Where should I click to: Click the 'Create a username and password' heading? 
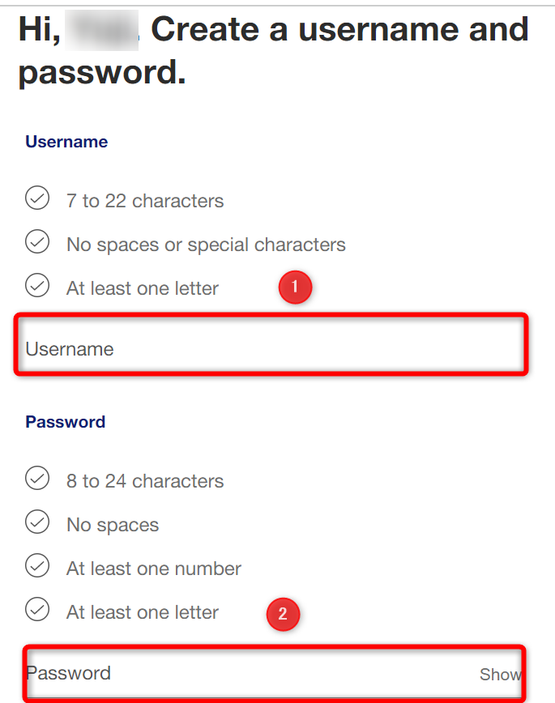coord(274,50)
